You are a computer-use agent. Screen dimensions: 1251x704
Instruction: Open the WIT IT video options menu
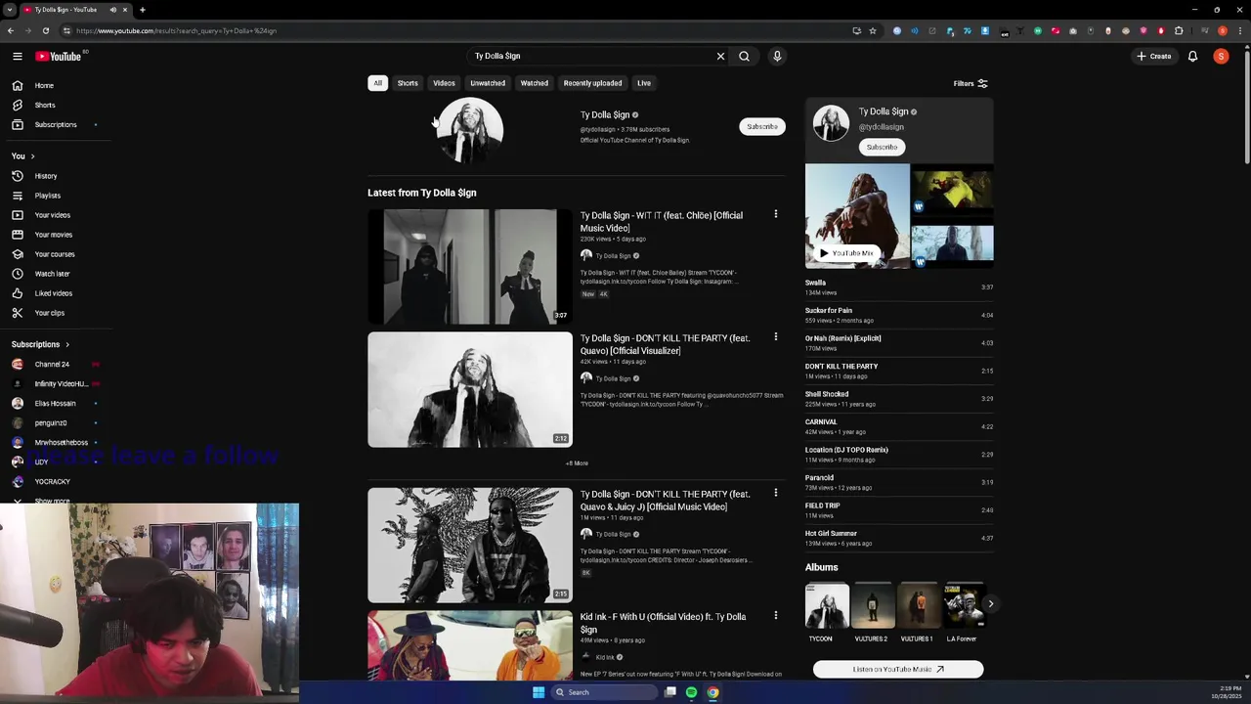(776, 214)
